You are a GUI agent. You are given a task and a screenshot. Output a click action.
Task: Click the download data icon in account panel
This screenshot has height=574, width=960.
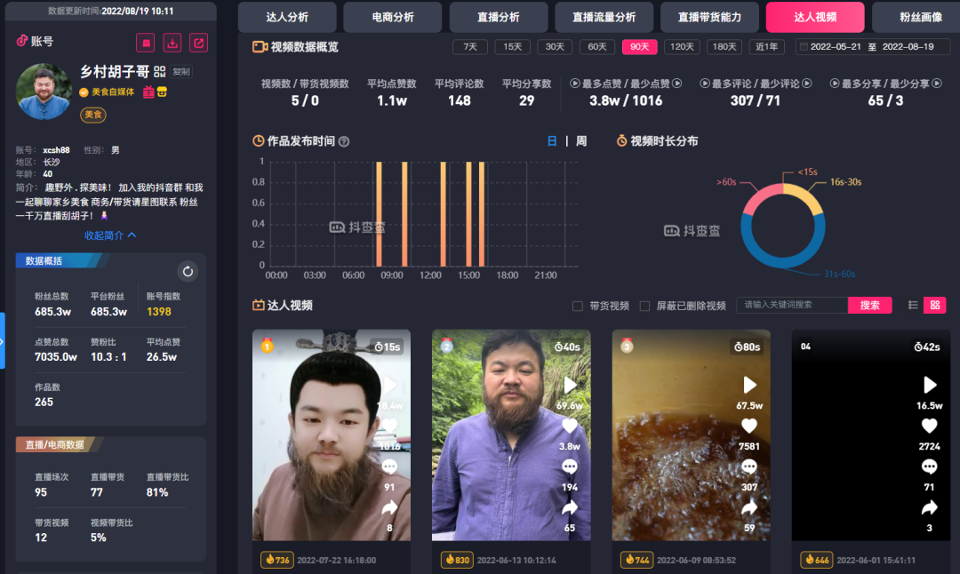[172, 43]
